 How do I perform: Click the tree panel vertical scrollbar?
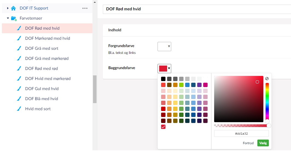pyautogui.click(x=95, y=89)
